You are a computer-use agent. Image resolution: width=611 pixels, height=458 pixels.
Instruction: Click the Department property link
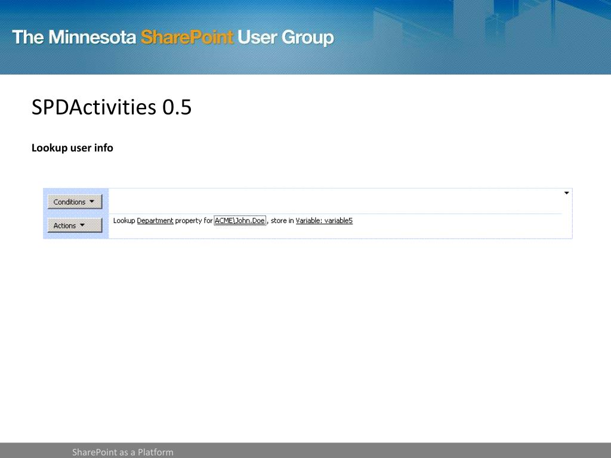click(155, 221)
